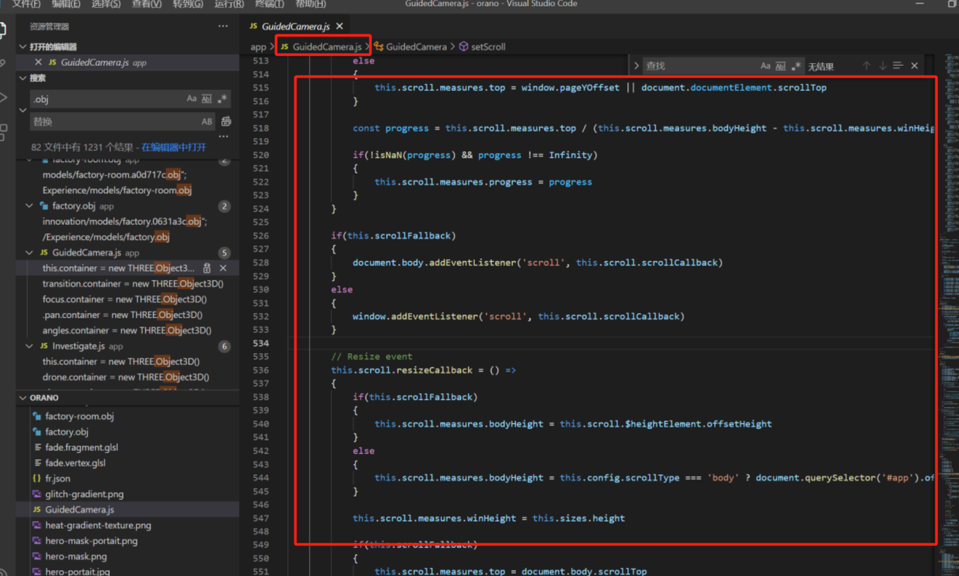The image size is (959, 576).
Task: Dismiss the highlighted this.container search result
Action: click(223, 268)
